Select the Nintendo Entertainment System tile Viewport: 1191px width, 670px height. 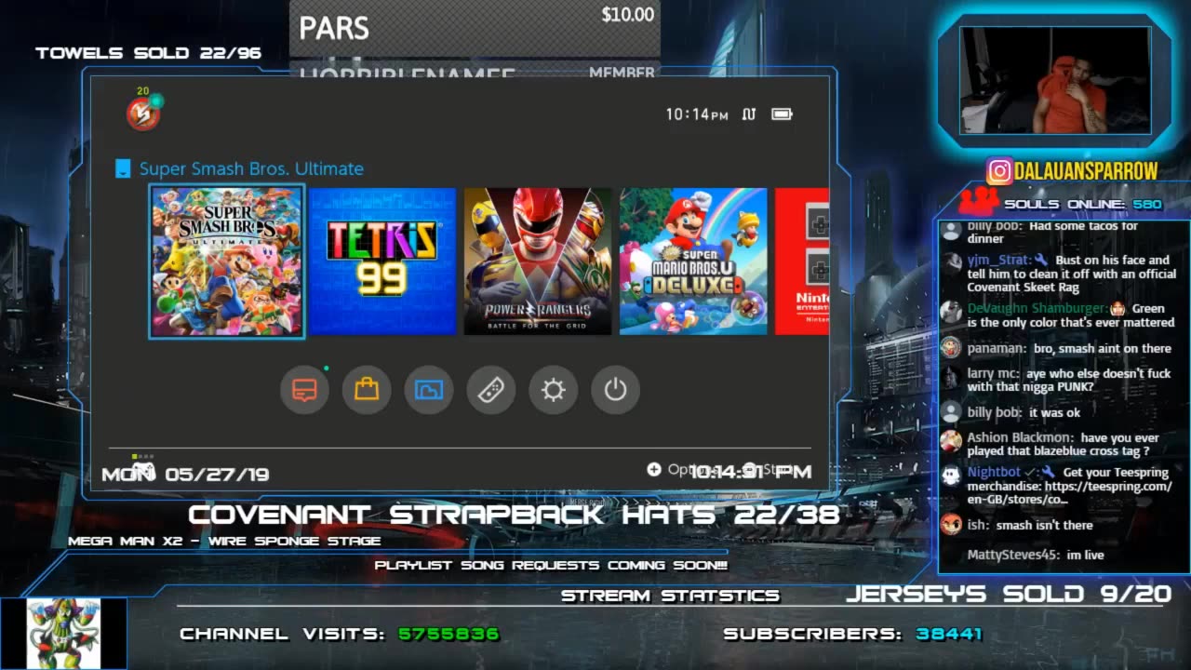pyautogui.click(x=802, y=261)
